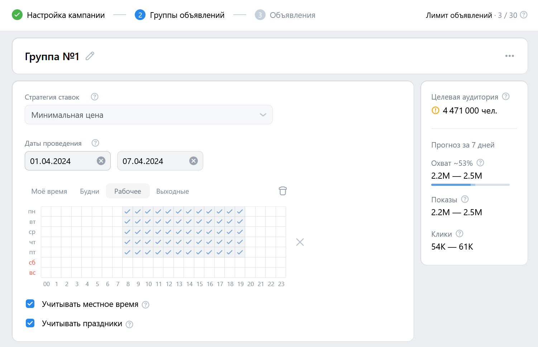
Task: Select the Выходные schedule preset tab
Action: (172, 192)
